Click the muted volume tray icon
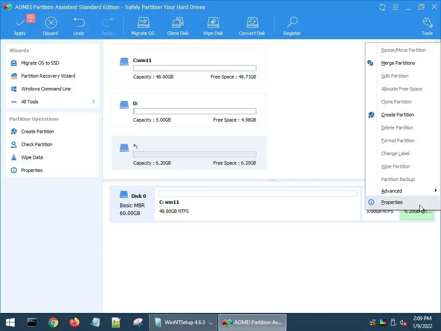 click(403, 322)
